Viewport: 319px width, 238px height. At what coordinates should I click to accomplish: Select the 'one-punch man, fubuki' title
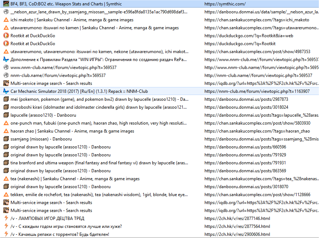click(x=99, y=123)
